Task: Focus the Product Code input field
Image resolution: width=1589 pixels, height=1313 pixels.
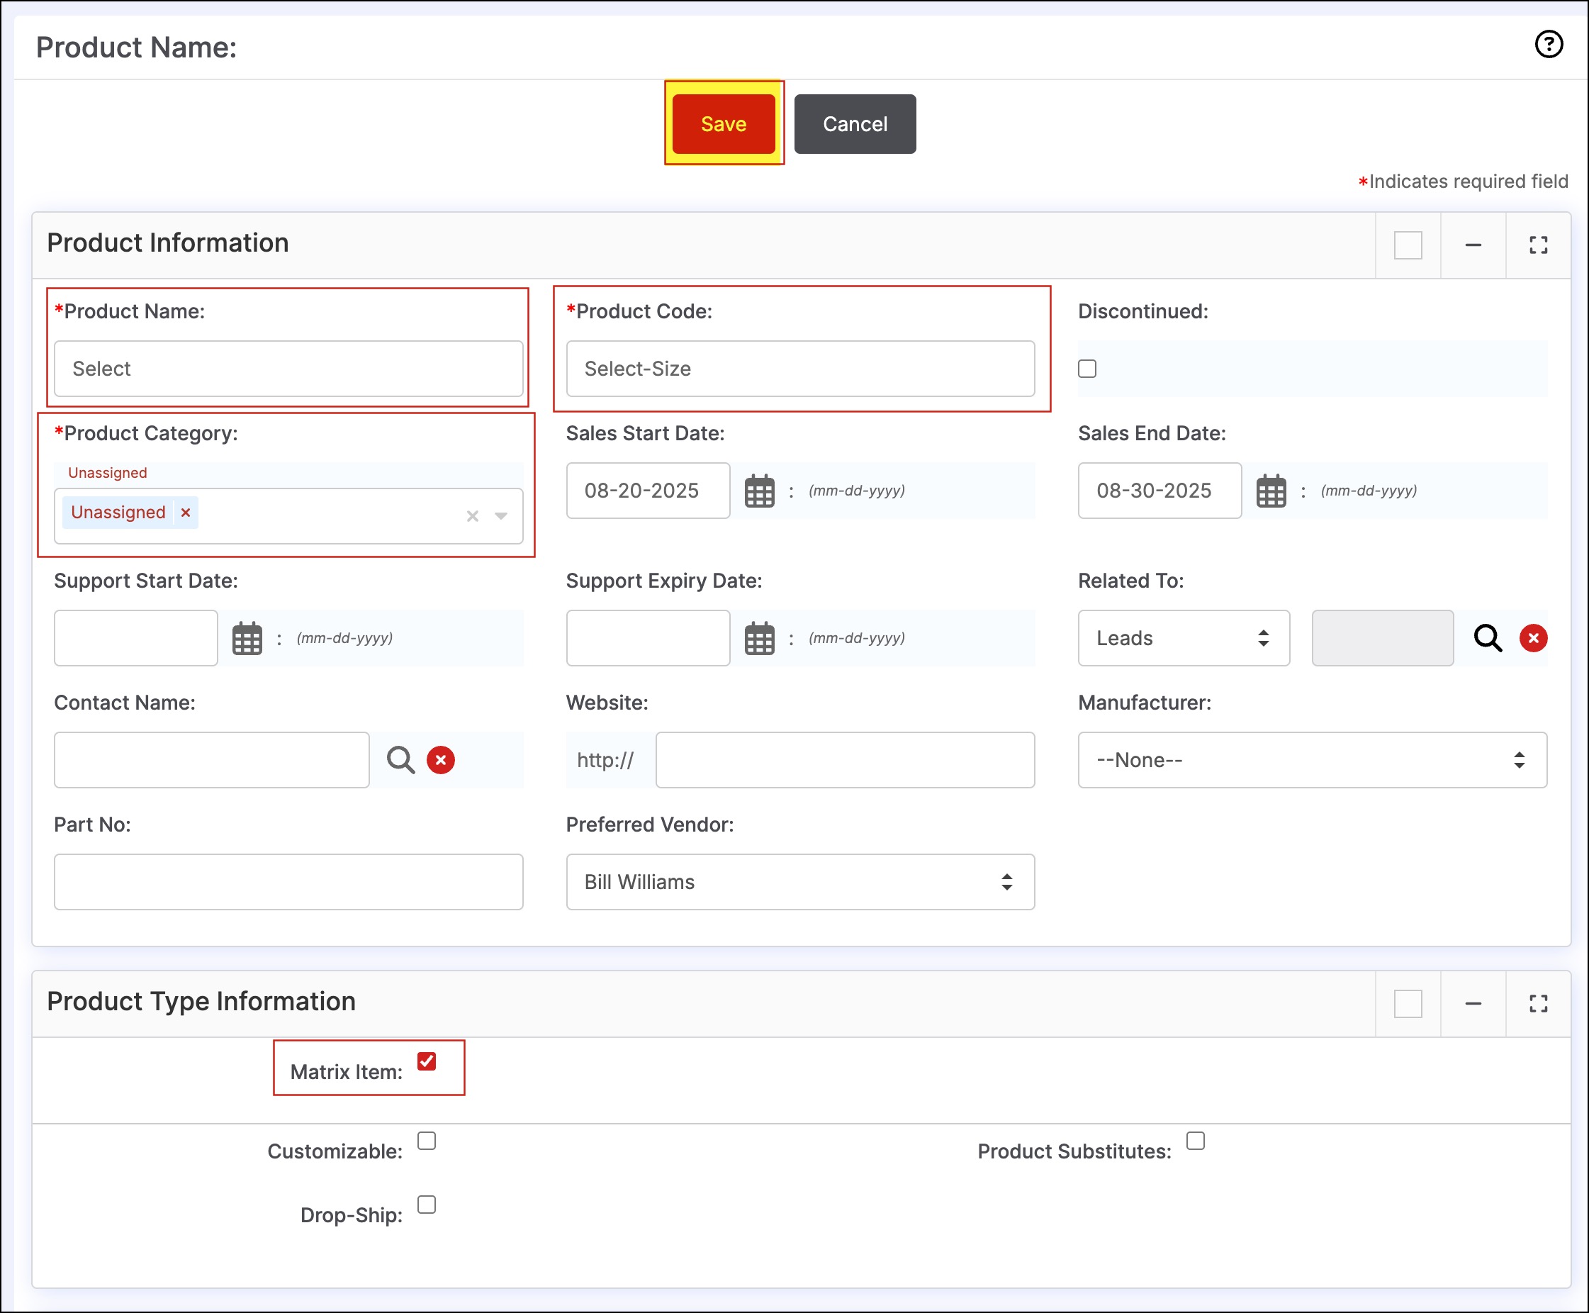Action: click(801, 369)
